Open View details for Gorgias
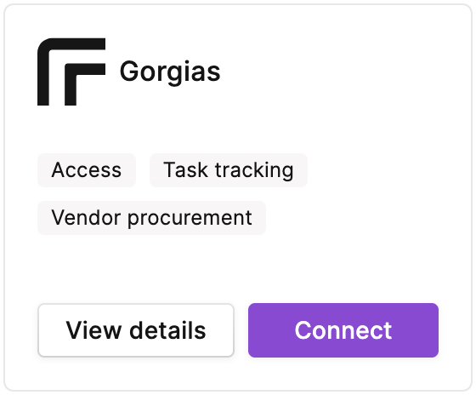This screenshot has height=395, width=476. [136, 330]
